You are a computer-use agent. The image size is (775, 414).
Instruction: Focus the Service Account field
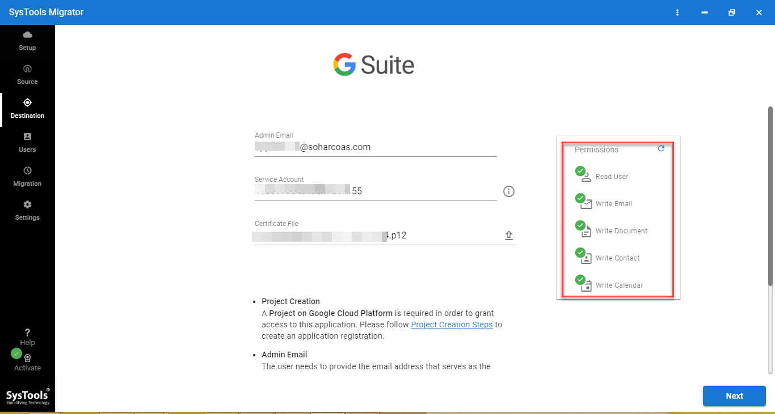coord(376,191)
